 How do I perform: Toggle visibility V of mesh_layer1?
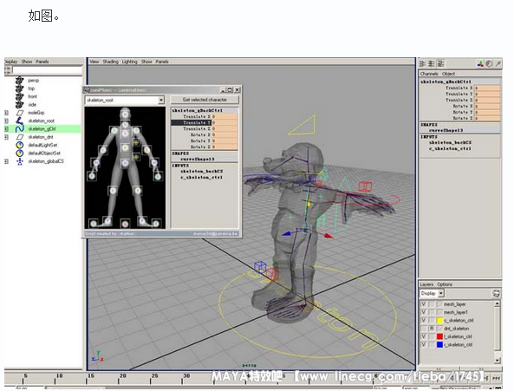tap(424, 312)
